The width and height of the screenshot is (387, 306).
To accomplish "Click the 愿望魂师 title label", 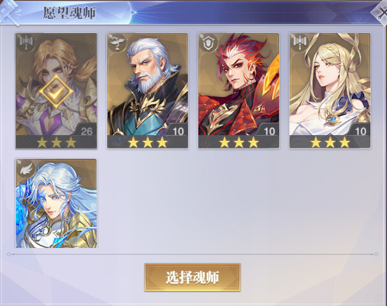I will coord(69,13).
